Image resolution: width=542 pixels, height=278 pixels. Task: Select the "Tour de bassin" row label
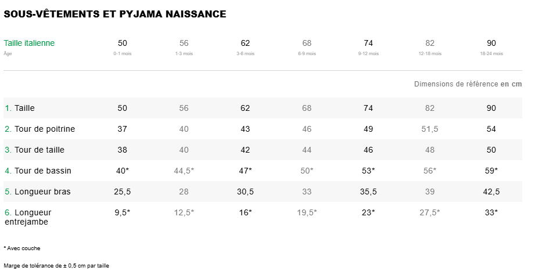[42, 171]
